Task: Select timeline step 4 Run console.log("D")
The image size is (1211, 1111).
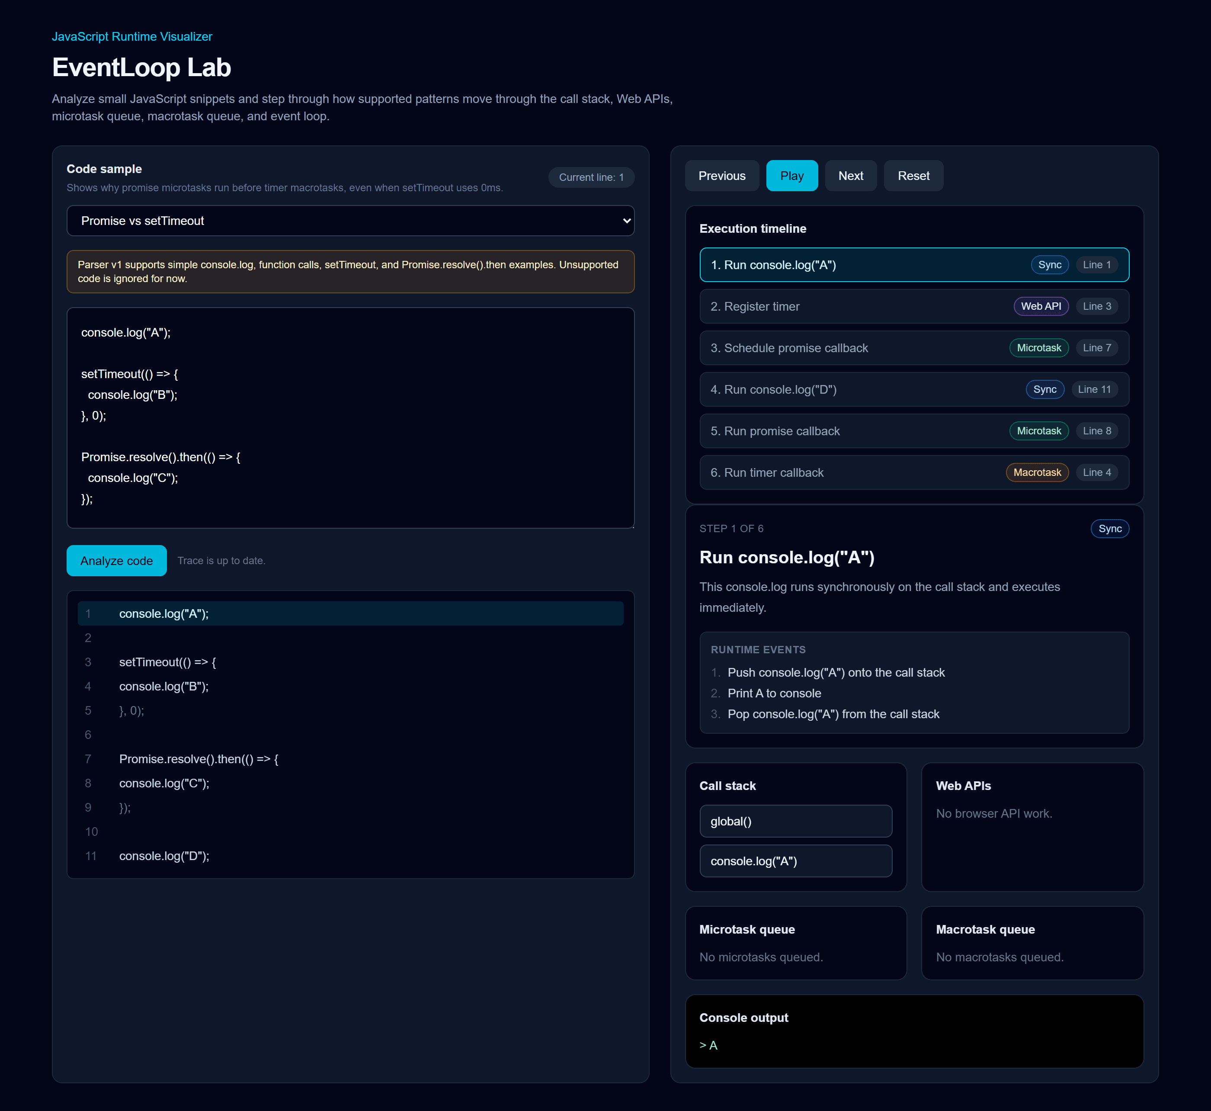Action: [914, 389]
